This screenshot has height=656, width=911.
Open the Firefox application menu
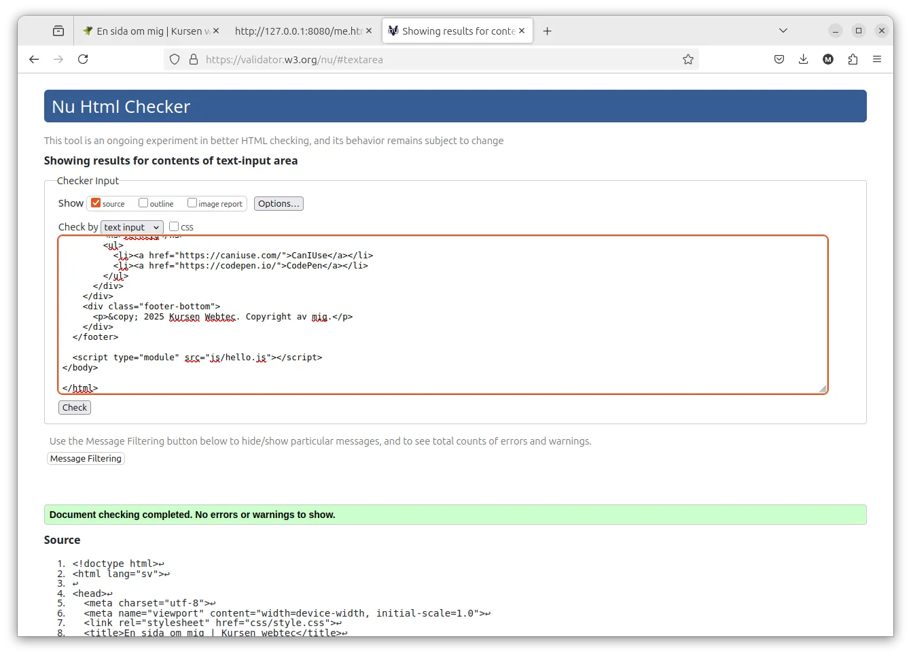pyautogui.click(x=877, y=59)
